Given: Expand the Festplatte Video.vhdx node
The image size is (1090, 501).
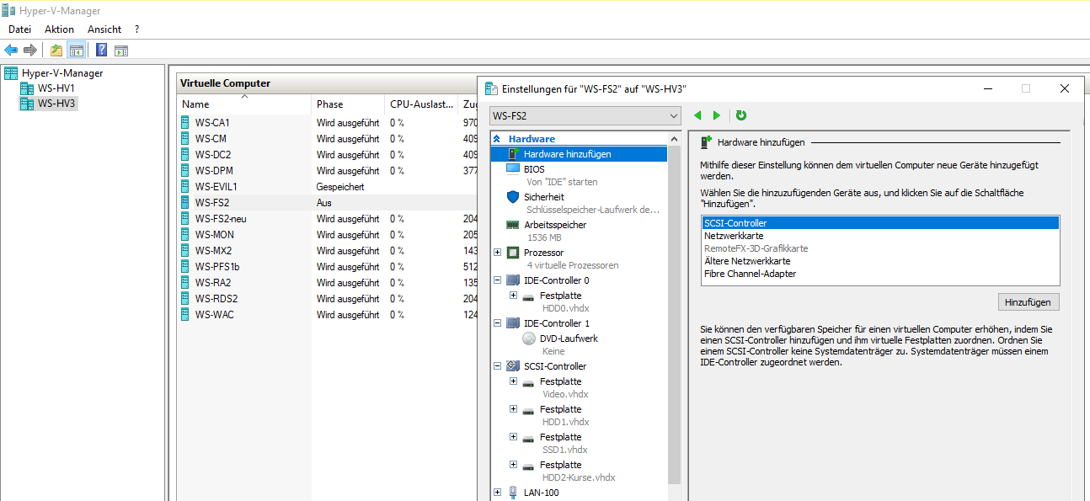Looking at the screenshot, I should (513, 381).
